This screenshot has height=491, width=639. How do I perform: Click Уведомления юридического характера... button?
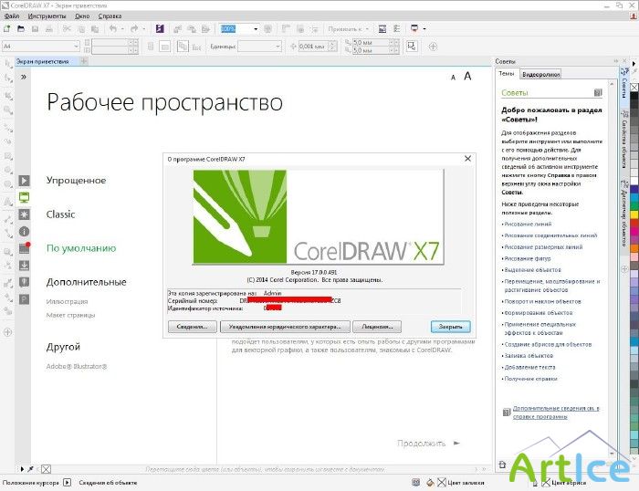[285, 327]
